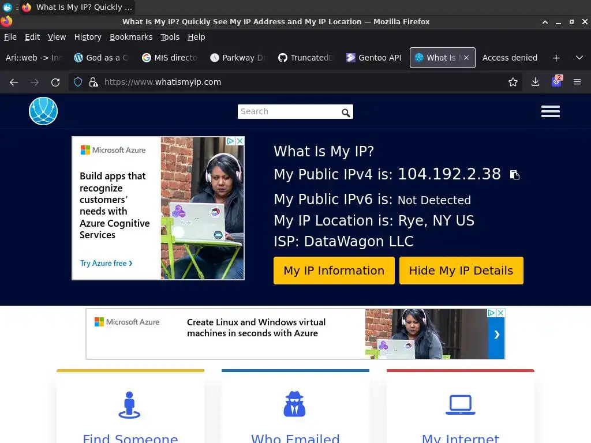Switch to the MIS directo tab
Viewport: 591px width, 443px height.
click(170, 58)
